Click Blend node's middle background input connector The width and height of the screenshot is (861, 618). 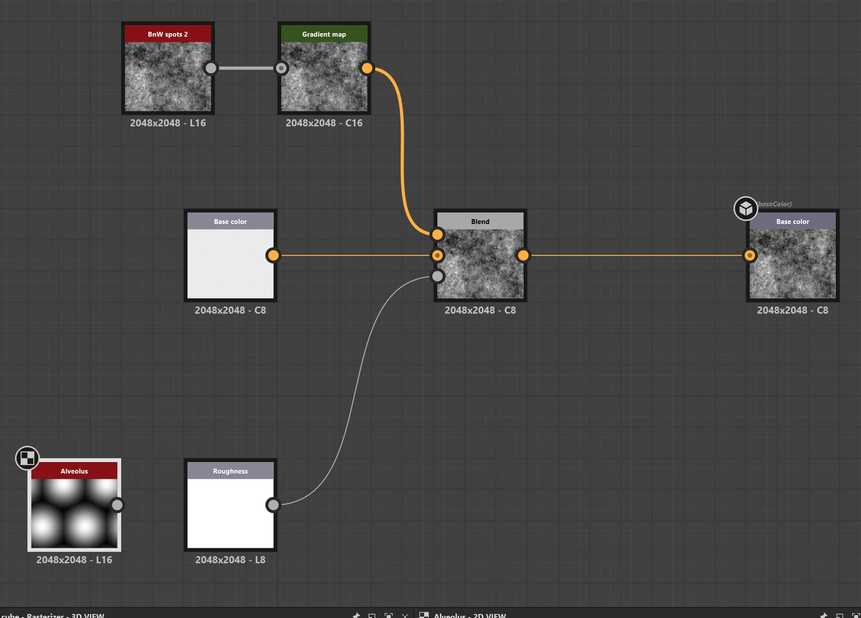coord(437,255)
